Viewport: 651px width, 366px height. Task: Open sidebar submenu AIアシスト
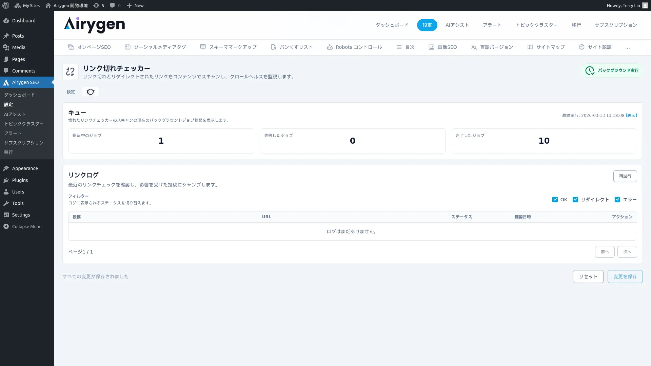point(15,114)
